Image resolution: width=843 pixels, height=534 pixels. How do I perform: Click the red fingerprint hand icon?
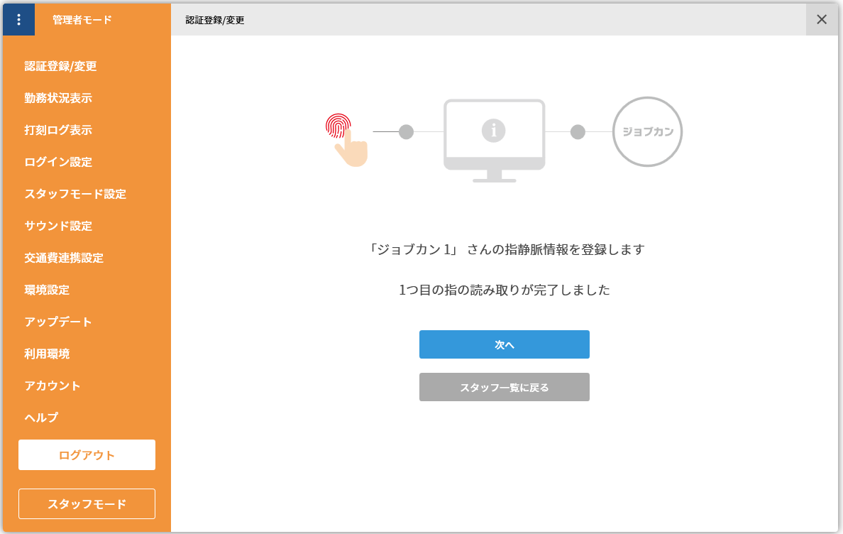pos(347,139)
